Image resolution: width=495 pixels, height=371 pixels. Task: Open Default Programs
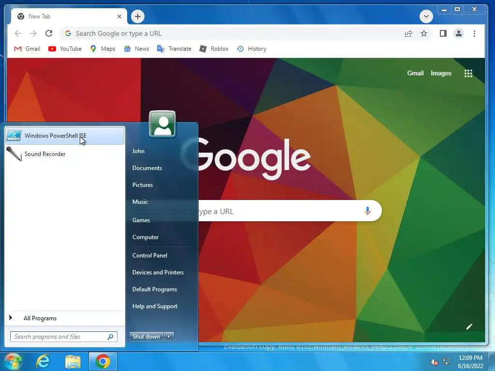pos(154,289)
